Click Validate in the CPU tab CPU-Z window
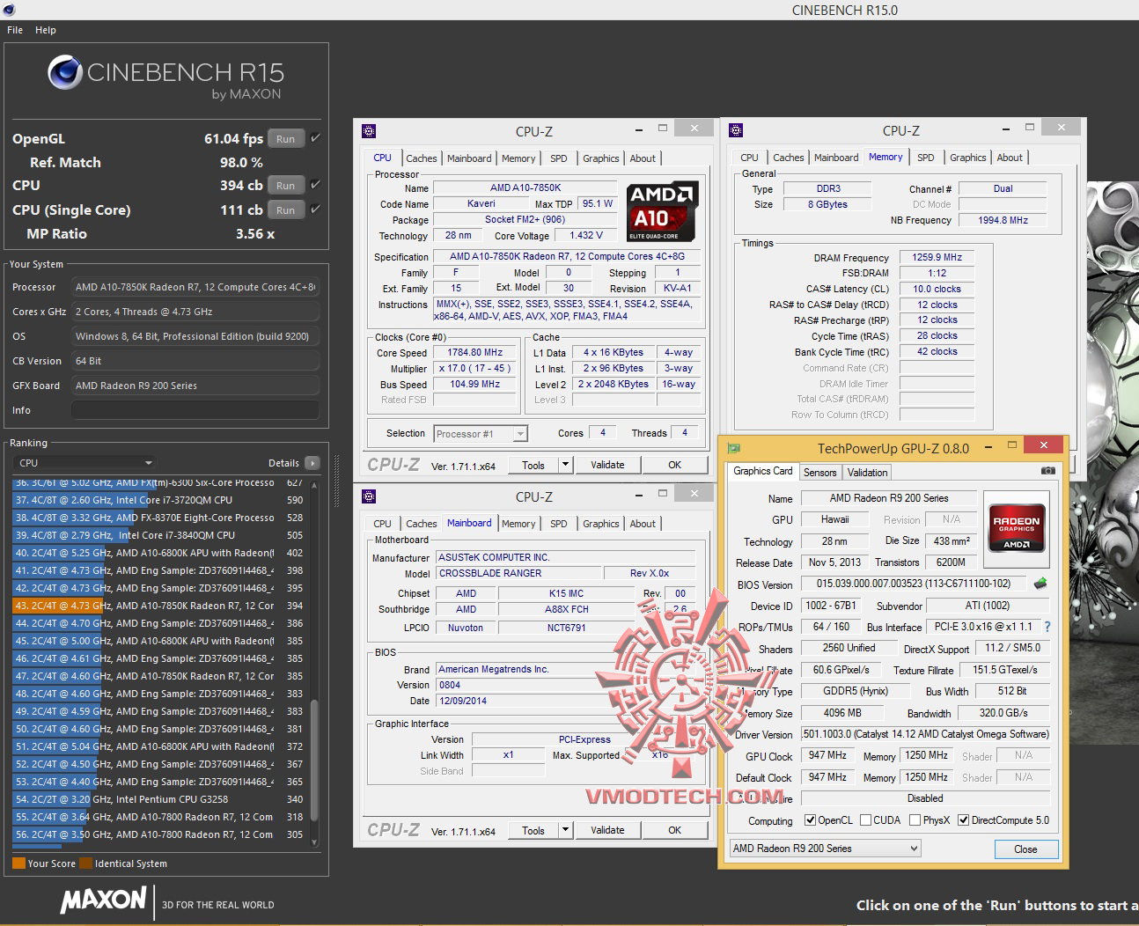This screenshot has height=926, width=1139. coord(607,465)
